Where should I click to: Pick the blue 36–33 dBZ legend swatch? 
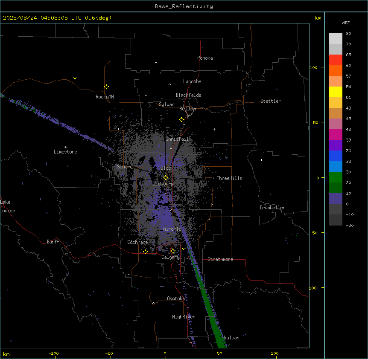tap(336, 156)
